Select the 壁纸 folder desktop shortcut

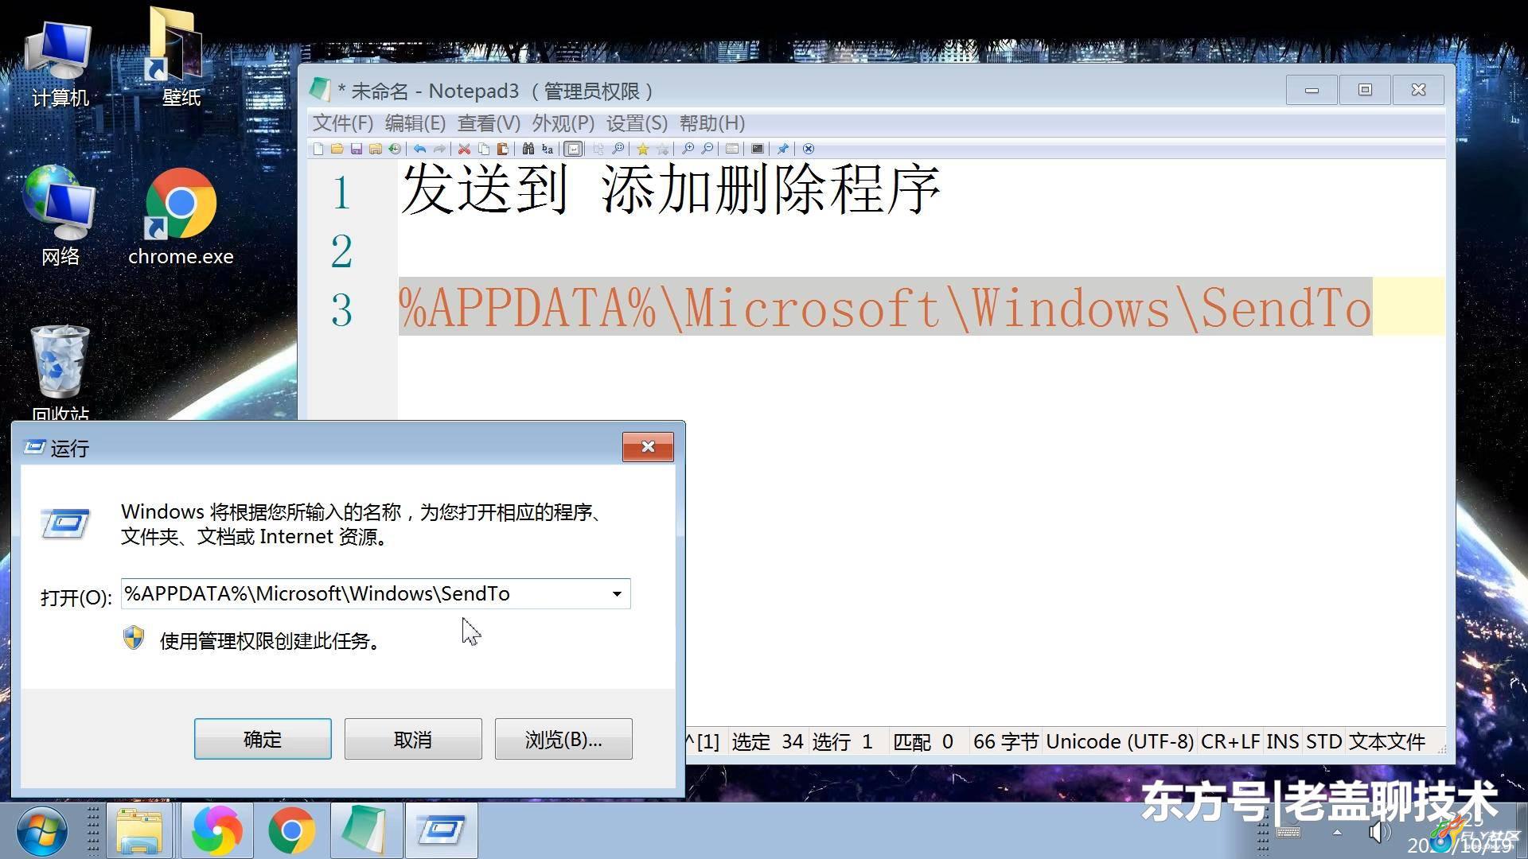click(x=181, y=57)
